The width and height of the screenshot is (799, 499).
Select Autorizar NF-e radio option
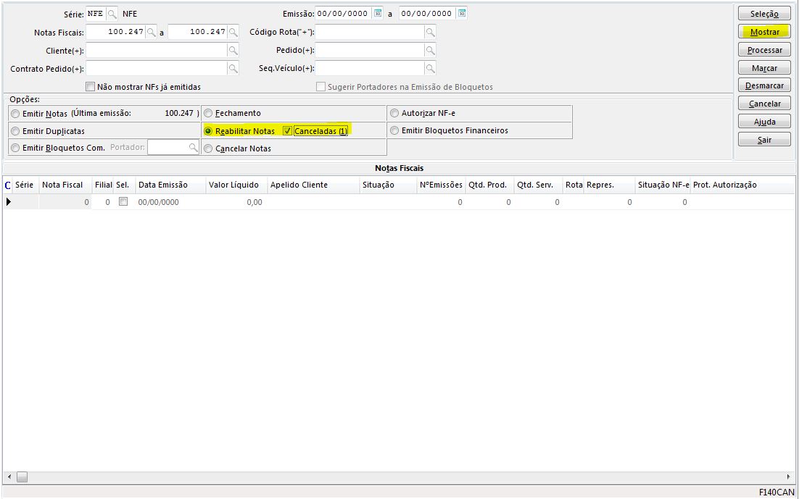[394, 113]
